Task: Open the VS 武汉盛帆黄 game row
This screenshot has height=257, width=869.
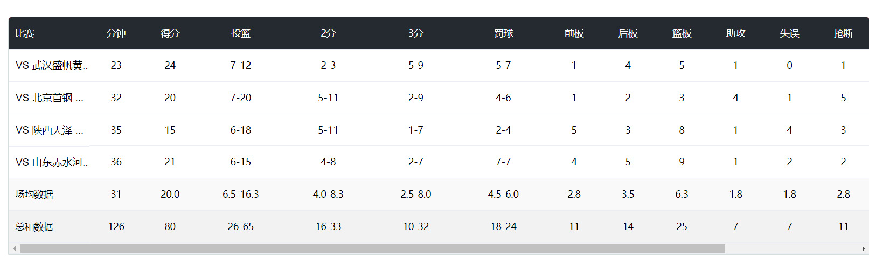Action: pos(52,66)
